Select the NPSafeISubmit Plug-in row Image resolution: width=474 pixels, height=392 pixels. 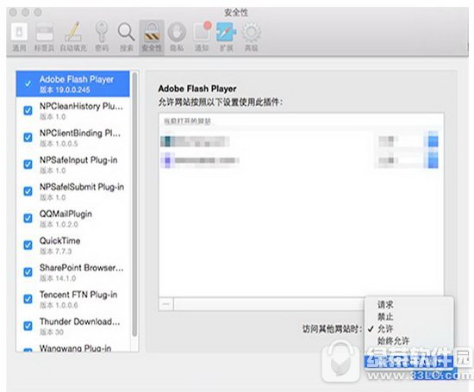(x=73, y=191)
